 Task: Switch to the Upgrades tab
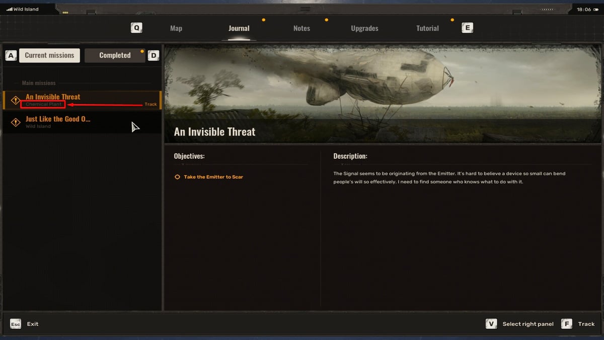coord(364,28)
